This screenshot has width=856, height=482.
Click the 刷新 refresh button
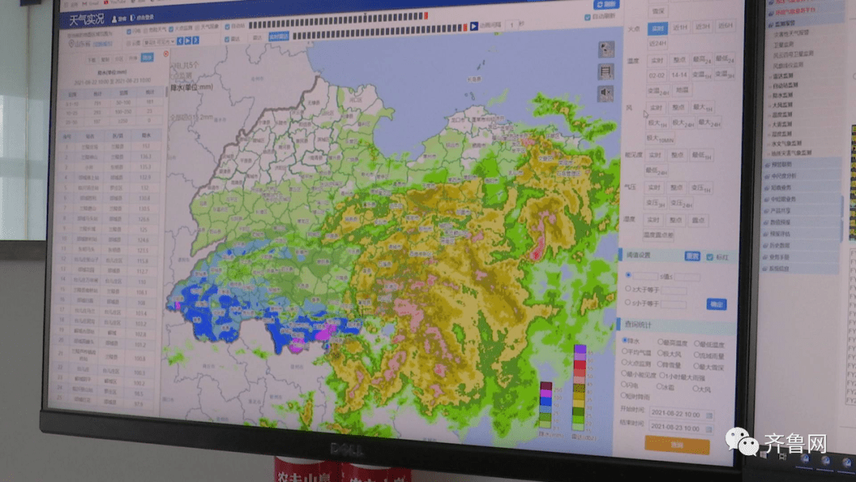[606, 5]
